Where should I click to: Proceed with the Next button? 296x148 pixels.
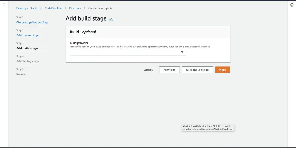(223, 70)
